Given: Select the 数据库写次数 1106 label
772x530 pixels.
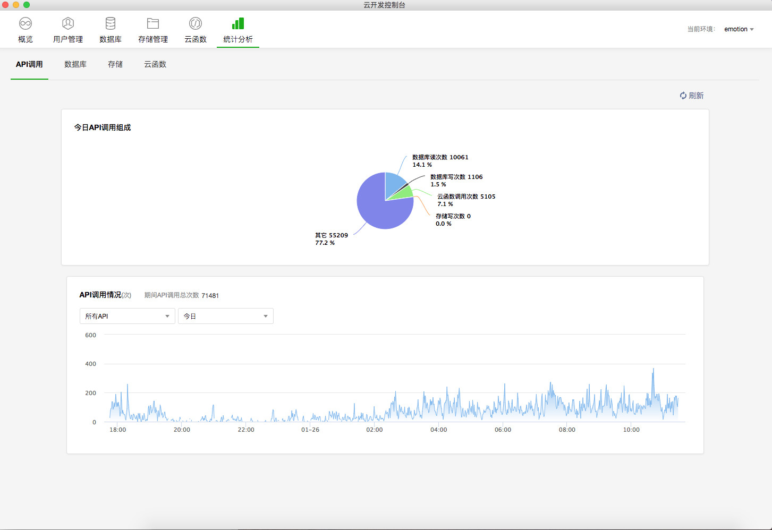Looking at the screenshot, I should pyautogui.click(x=456, y=177).
